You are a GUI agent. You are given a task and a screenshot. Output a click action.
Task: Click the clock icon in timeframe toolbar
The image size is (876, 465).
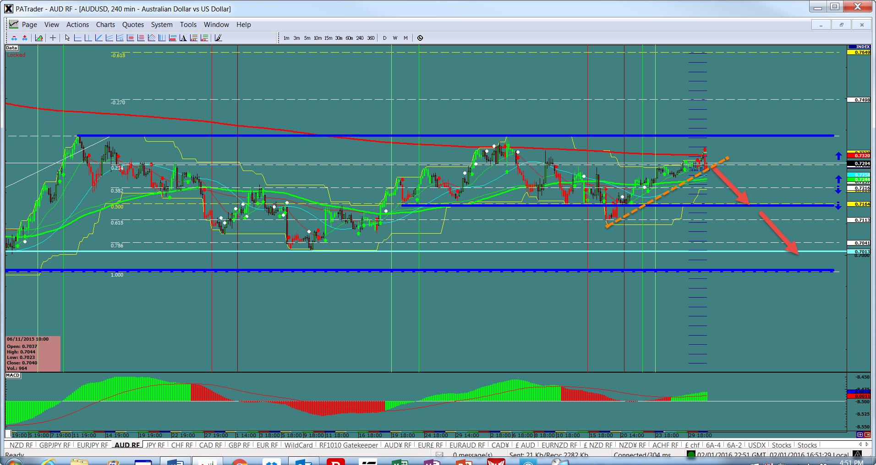[420, 38]
